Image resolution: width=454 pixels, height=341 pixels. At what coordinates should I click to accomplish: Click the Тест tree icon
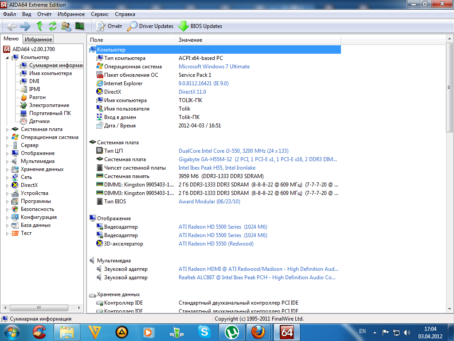click(15, 233)
